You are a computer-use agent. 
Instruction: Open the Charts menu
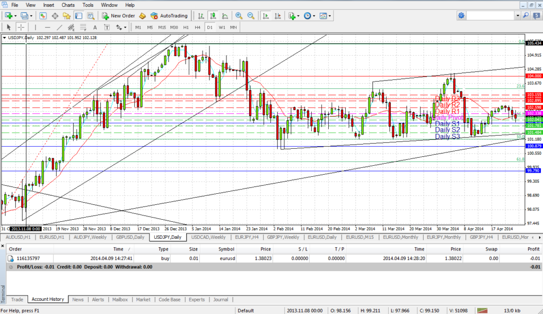[x=68, y=5]
